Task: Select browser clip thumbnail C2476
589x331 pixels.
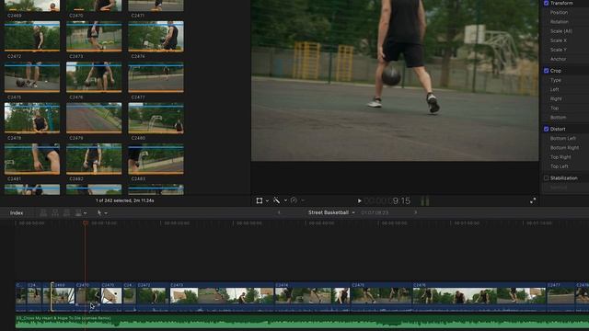Action: [x=94, y=77]
